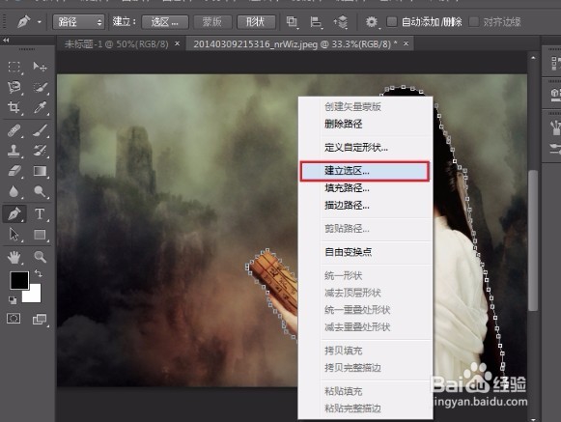561x422 pixels.
Task: Select the Zoom tool
Action: [x=40, y=257]
